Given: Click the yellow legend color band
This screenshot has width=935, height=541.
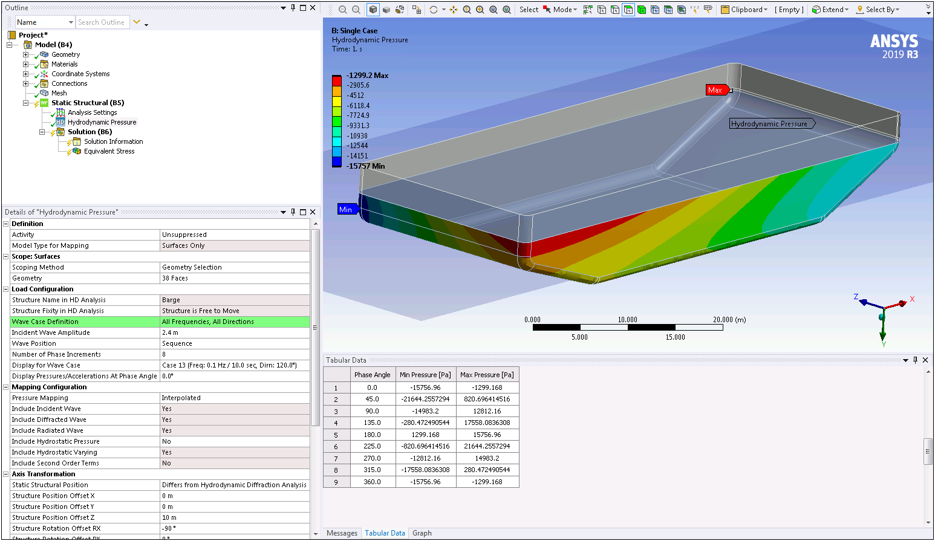Looking at the screenshot, I should [337, 101].
